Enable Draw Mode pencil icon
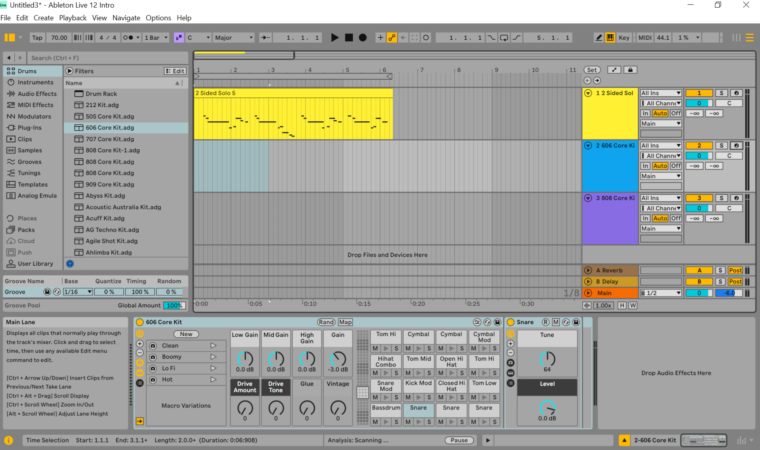Image resolution: width=760 pixels, height=450 pixels. coord(598,37)
